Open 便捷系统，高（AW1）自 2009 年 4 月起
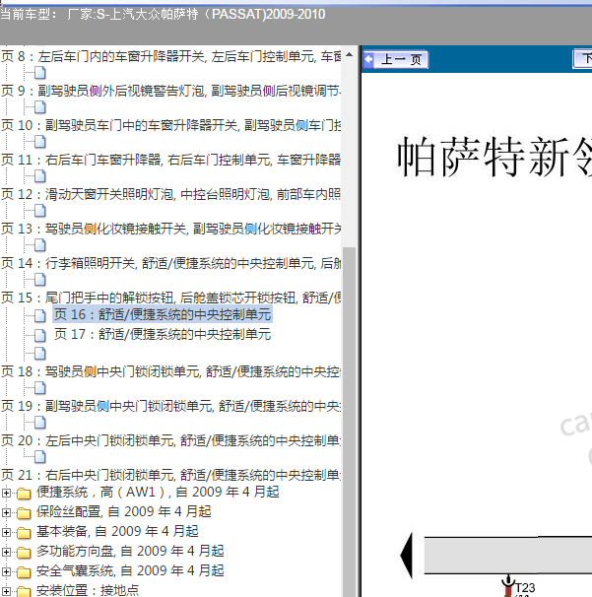This screenshot has height=597, width=592. pyautogui.click(x=158, y=492)
